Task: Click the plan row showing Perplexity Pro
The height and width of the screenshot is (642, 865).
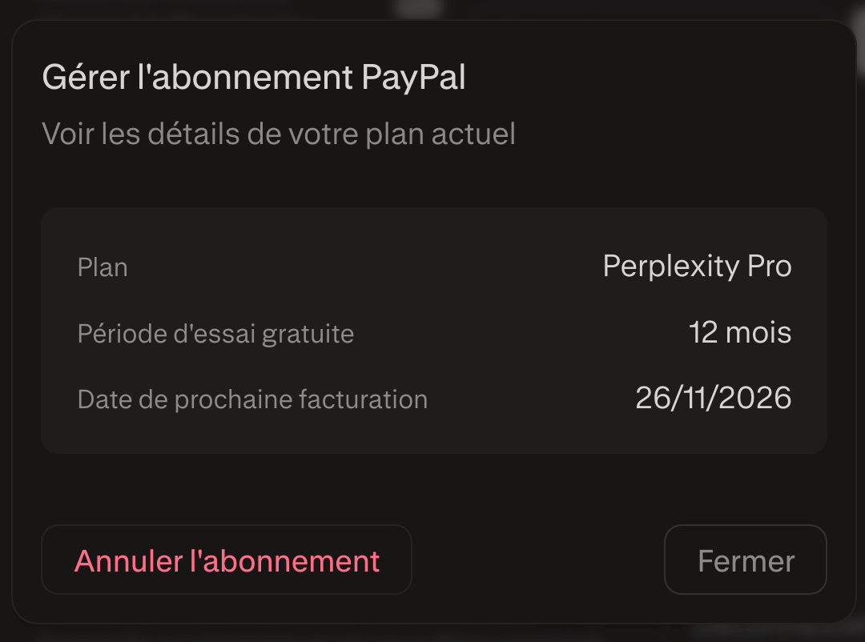Action: 432,267
